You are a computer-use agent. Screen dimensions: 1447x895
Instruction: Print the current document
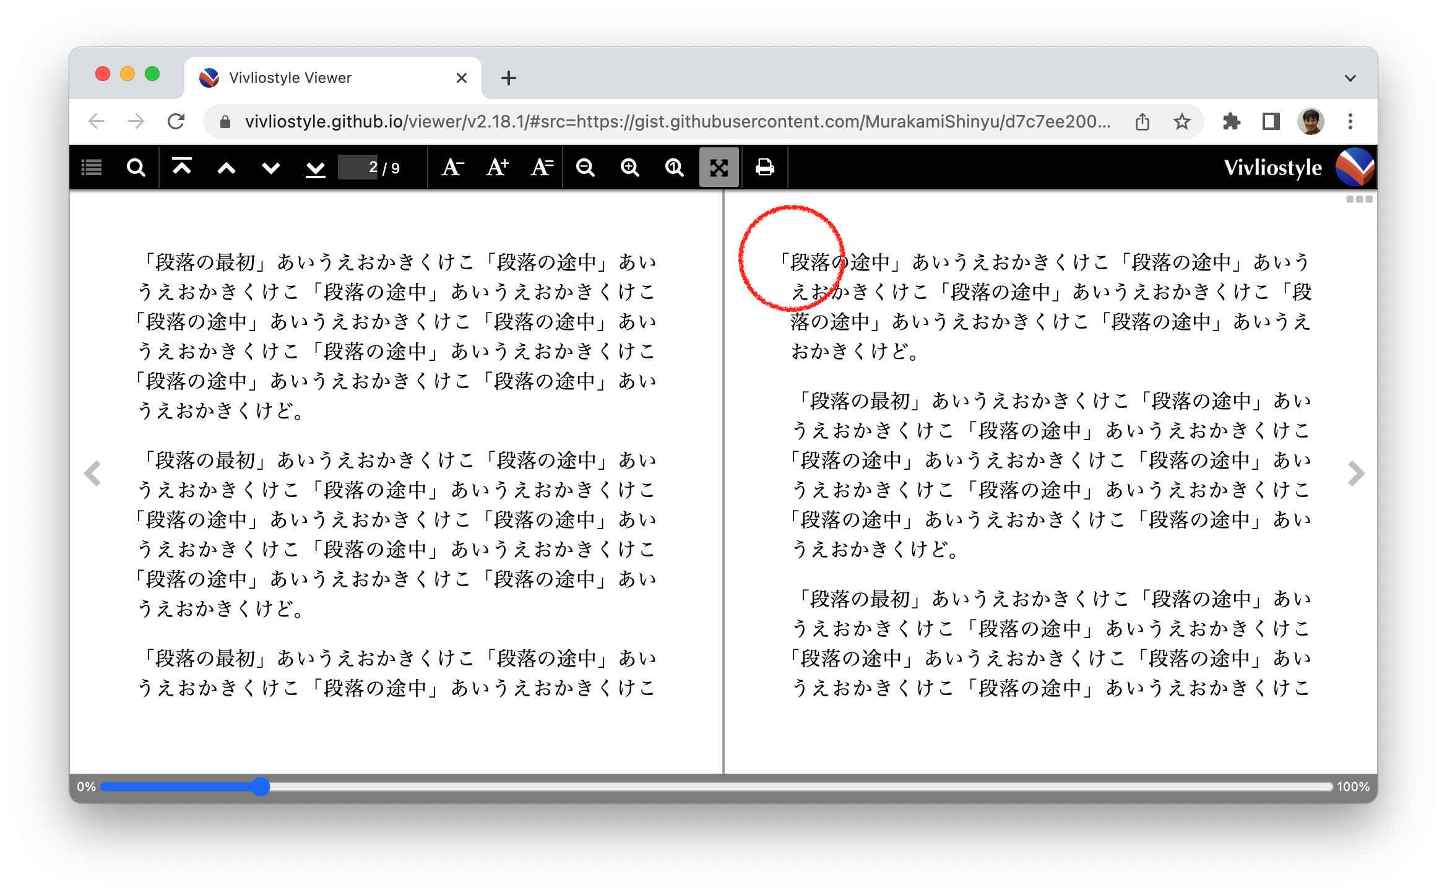click(764, 167)
